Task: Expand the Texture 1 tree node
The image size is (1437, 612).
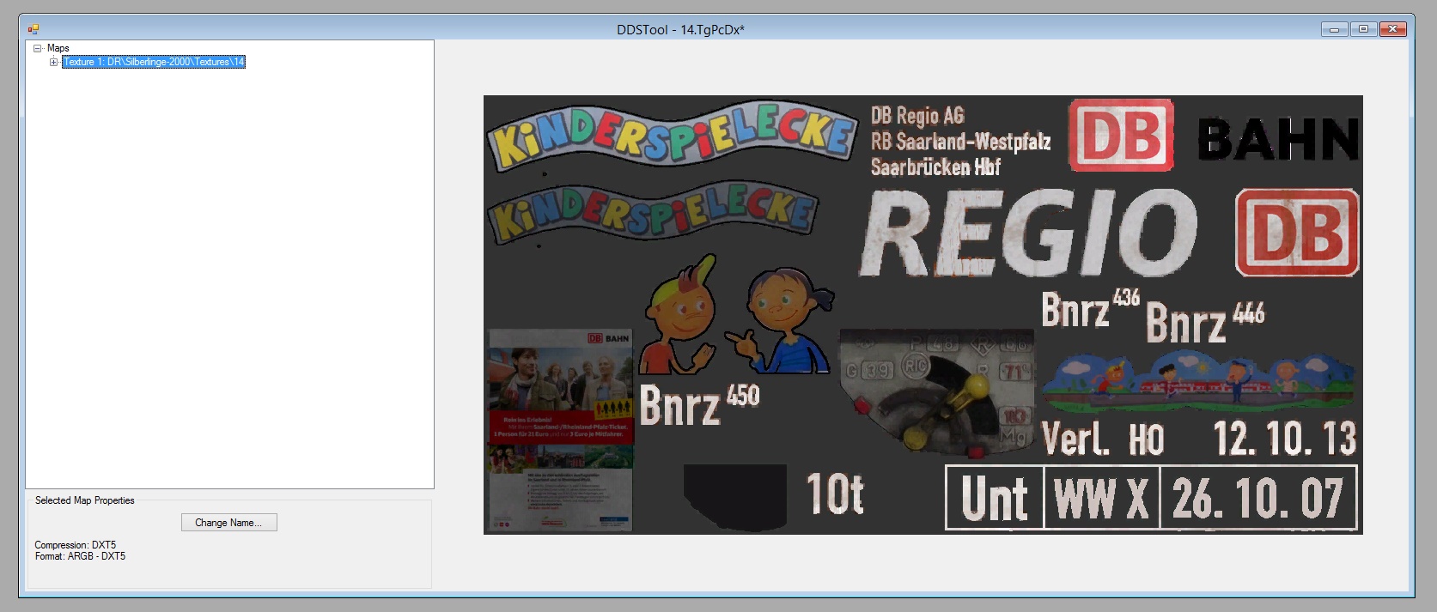Action: point(53,62)
